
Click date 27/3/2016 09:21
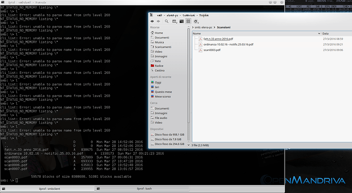tap(333, 44)
